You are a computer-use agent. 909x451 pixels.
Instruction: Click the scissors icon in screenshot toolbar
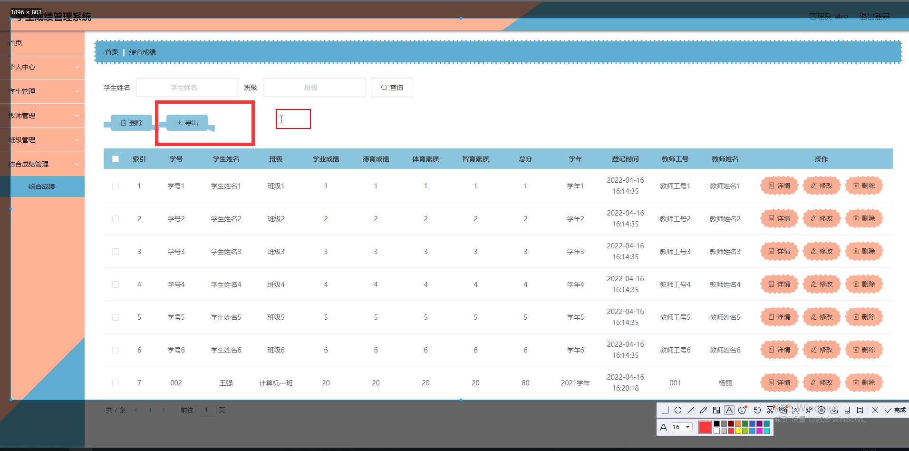770,410
